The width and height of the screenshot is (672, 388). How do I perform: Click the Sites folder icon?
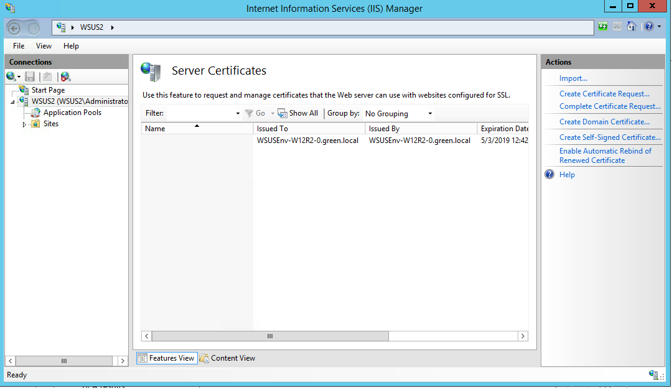pos(35,124)
